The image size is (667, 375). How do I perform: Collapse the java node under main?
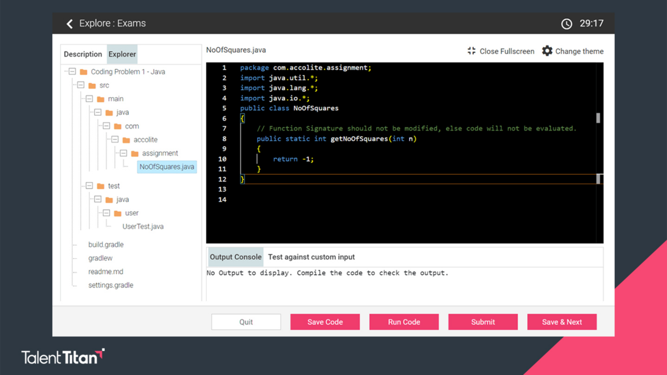tap(98, 112)
